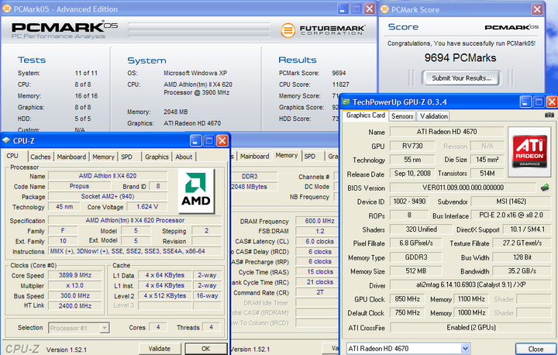Image resolution: width=558 pixels, height=355 pixels.
Task: Switch to SPD tab in front CPU-Z
Action: point(126,157)
